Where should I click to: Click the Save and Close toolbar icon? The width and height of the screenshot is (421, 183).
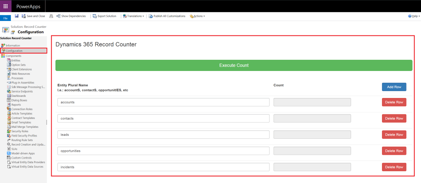(x=24, y=16)
